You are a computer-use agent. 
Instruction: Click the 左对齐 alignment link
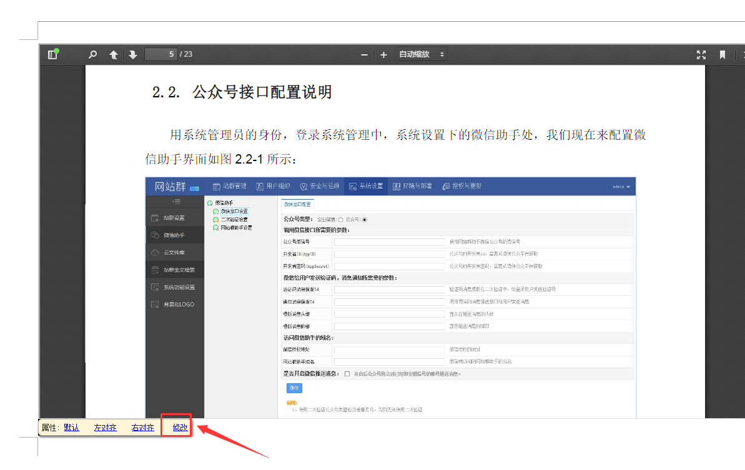(x=106, y=428)
